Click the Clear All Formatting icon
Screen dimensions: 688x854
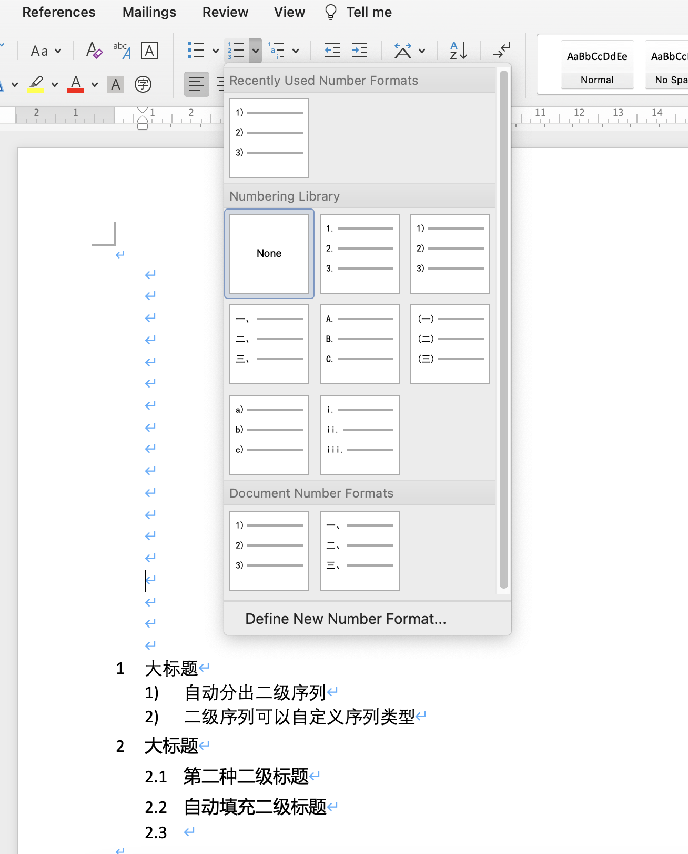pyautogui.click(x=94, y=51)
